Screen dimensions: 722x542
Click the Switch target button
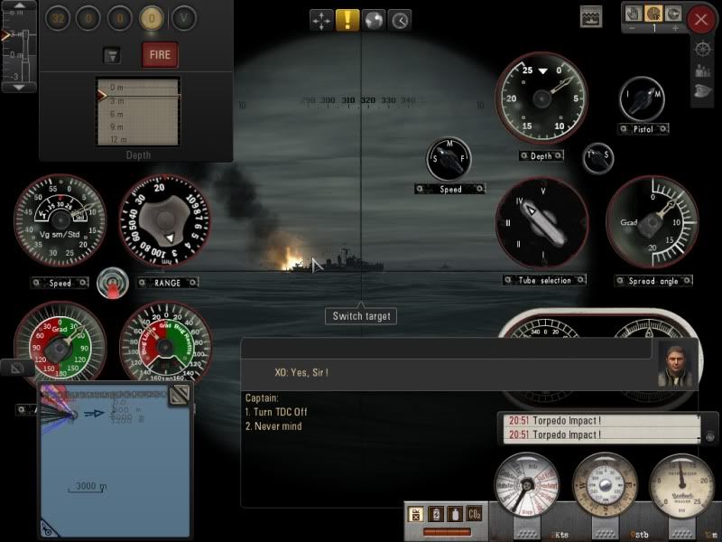[361, 316]
